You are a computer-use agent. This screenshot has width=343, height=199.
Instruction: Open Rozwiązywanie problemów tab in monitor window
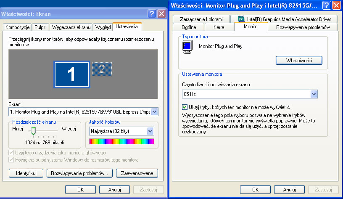coord(303,27)
